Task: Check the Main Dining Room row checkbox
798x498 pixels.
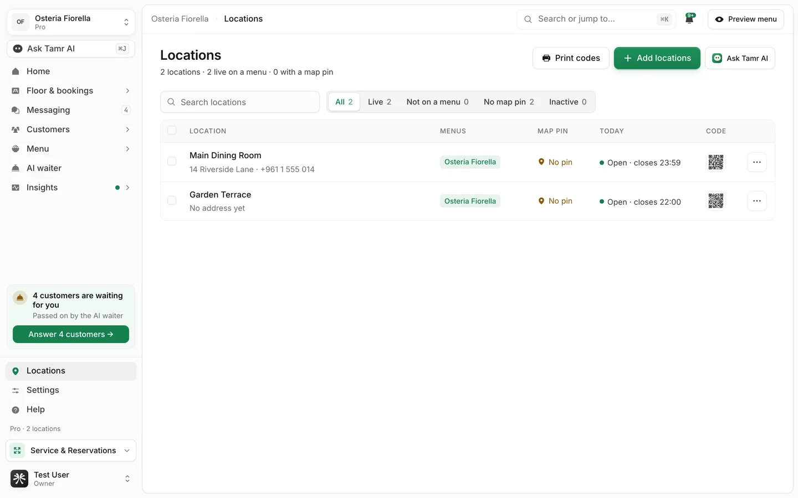Action: (x=172, y=162)
